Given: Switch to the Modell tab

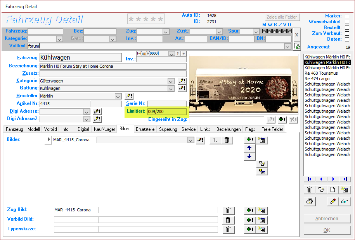Looking at the screenshot, I should 33,129.
